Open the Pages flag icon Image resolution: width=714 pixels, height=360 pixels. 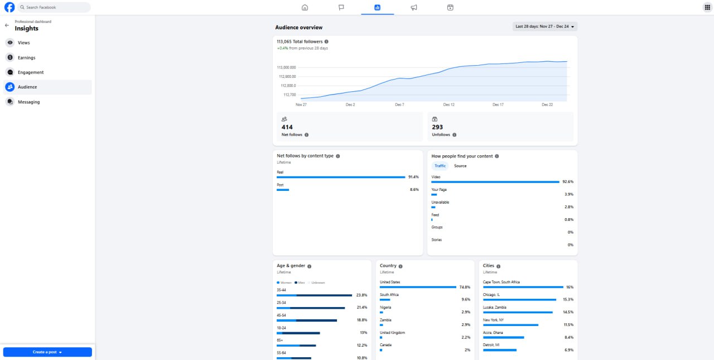341,7
